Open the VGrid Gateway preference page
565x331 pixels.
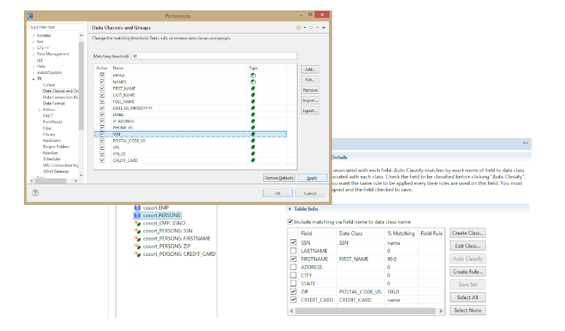(56, 171)
